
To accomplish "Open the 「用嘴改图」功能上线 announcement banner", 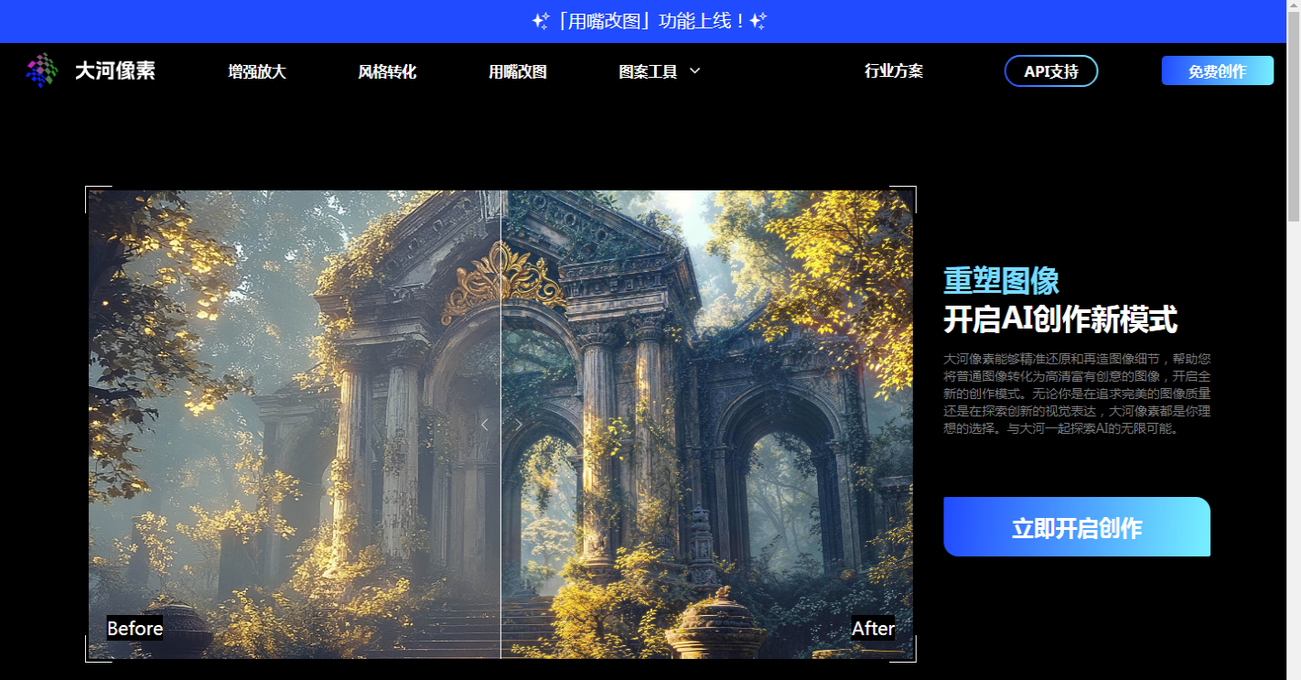I will [x=650, y=19].
